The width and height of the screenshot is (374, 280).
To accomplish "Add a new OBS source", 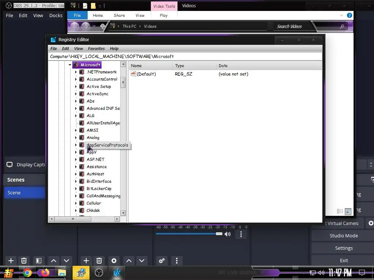I will (x=86, y=261).
